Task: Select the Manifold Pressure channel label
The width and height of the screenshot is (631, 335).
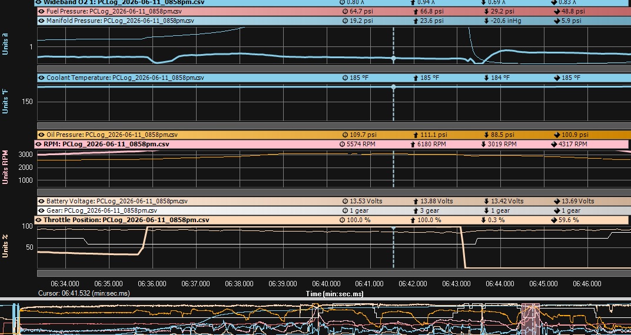Action: 120,21
